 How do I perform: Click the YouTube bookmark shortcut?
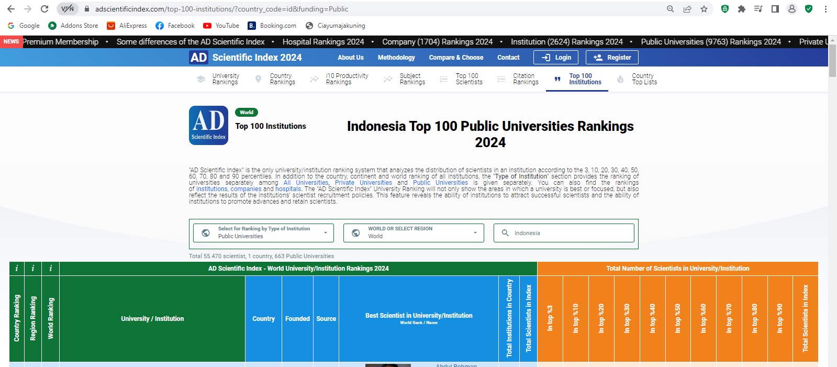221,26
